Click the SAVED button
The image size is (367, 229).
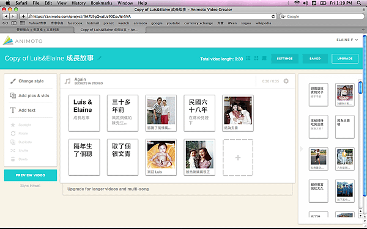315,59
